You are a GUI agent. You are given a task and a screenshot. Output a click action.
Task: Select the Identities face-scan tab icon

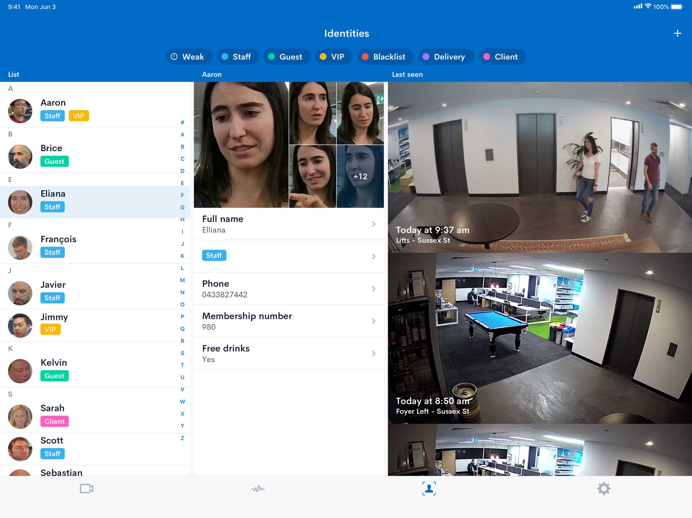(x=429, y=488)
